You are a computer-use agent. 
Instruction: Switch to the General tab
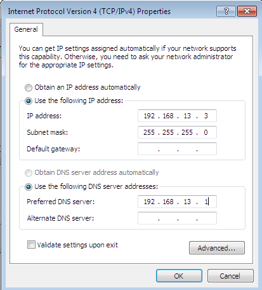click(26, 29)
